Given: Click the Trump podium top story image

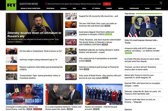Looking at the screenshot, I should point(143,27).
